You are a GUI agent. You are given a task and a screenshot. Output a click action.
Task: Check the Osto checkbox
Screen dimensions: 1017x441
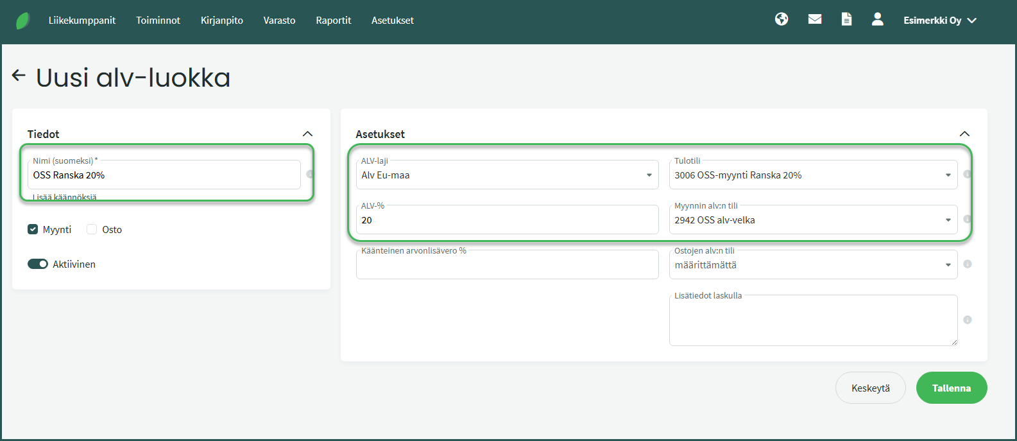coord(92,229)
